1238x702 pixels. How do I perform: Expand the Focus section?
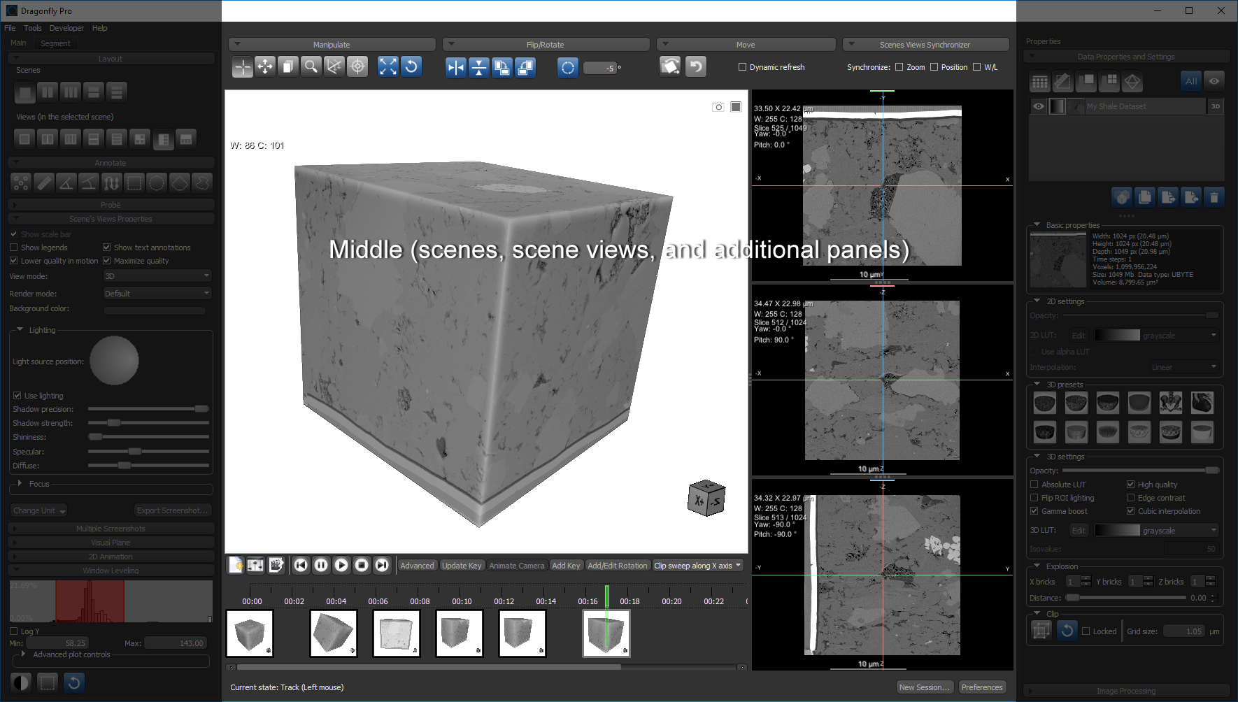pyautogui.click(x=20, y=484)
